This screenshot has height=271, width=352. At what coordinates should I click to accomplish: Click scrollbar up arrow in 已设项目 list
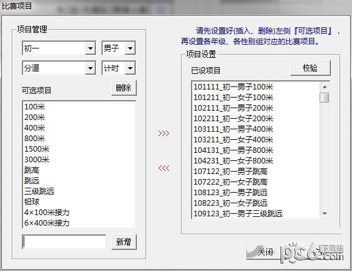pos(325,87)
